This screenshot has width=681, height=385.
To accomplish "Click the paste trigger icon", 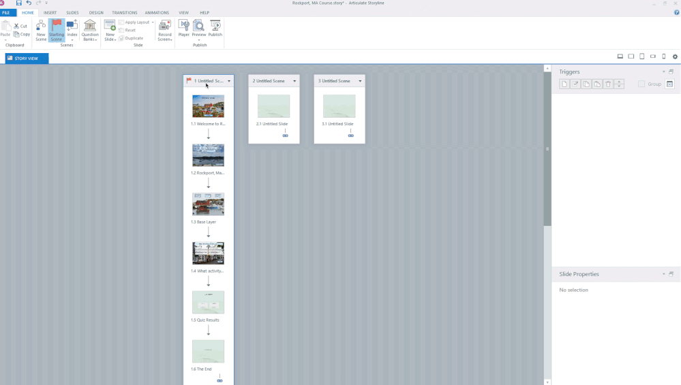I will click(597, 84).
